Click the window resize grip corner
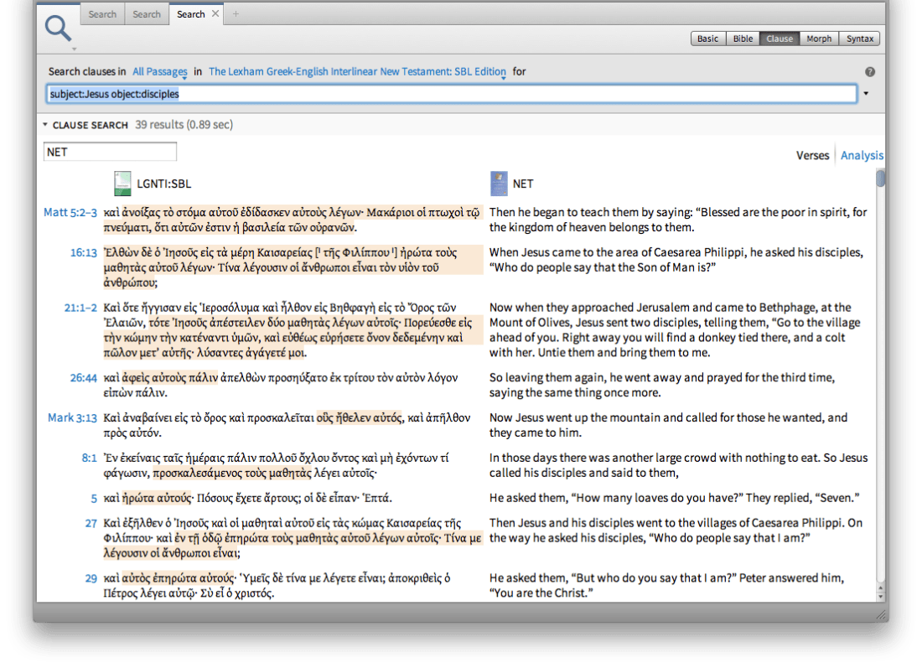922x668 pixels. click(880, 614)
